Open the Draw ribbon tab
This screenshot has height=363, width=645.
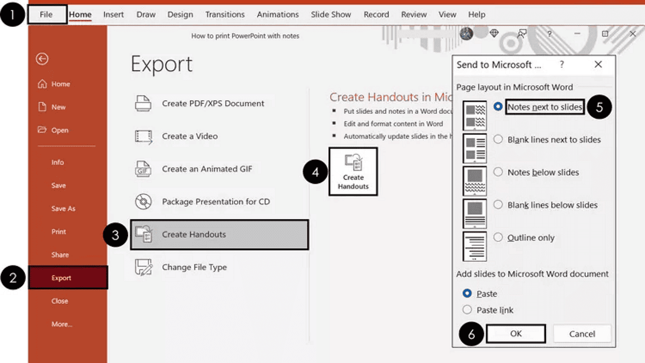146,14
